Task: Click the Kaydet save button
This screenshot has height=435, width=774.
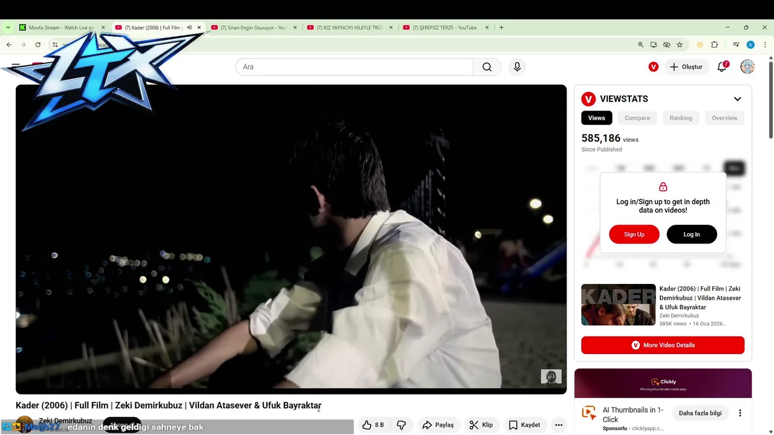Action: click(x=524, y=425)
